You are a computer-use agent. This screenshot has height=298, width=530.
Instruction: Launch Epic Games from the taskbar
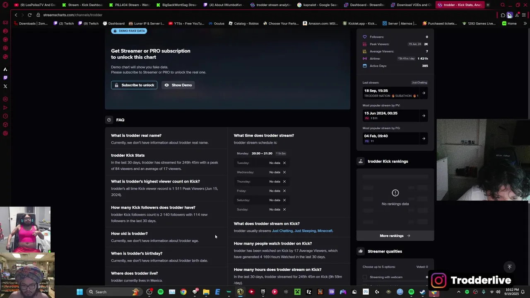(263, 292)
